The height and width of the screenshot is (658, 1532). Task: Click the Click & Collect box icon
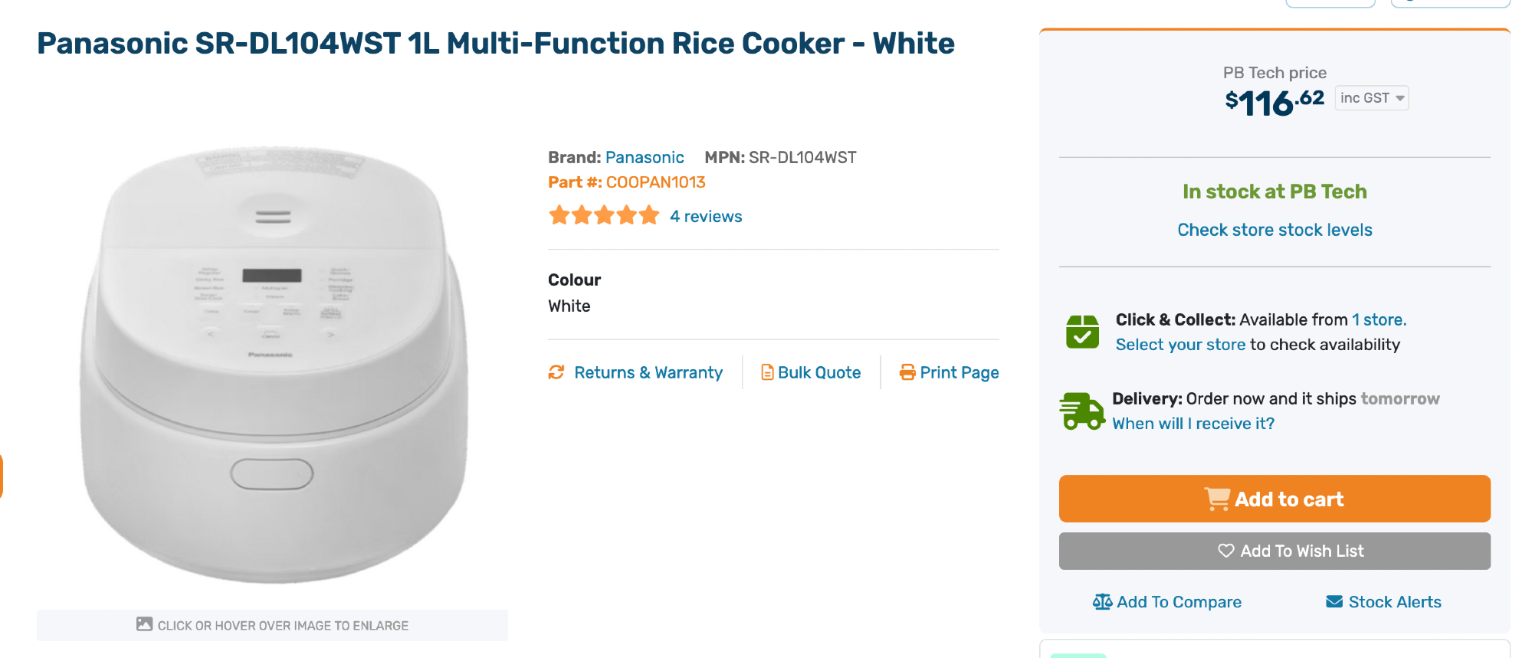point(1082,332)
